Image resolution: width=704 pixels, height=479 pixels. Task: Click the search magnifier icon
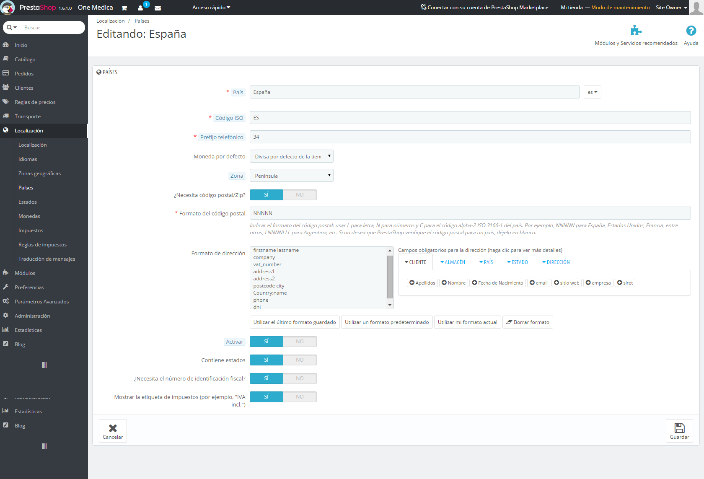point(9,28)
